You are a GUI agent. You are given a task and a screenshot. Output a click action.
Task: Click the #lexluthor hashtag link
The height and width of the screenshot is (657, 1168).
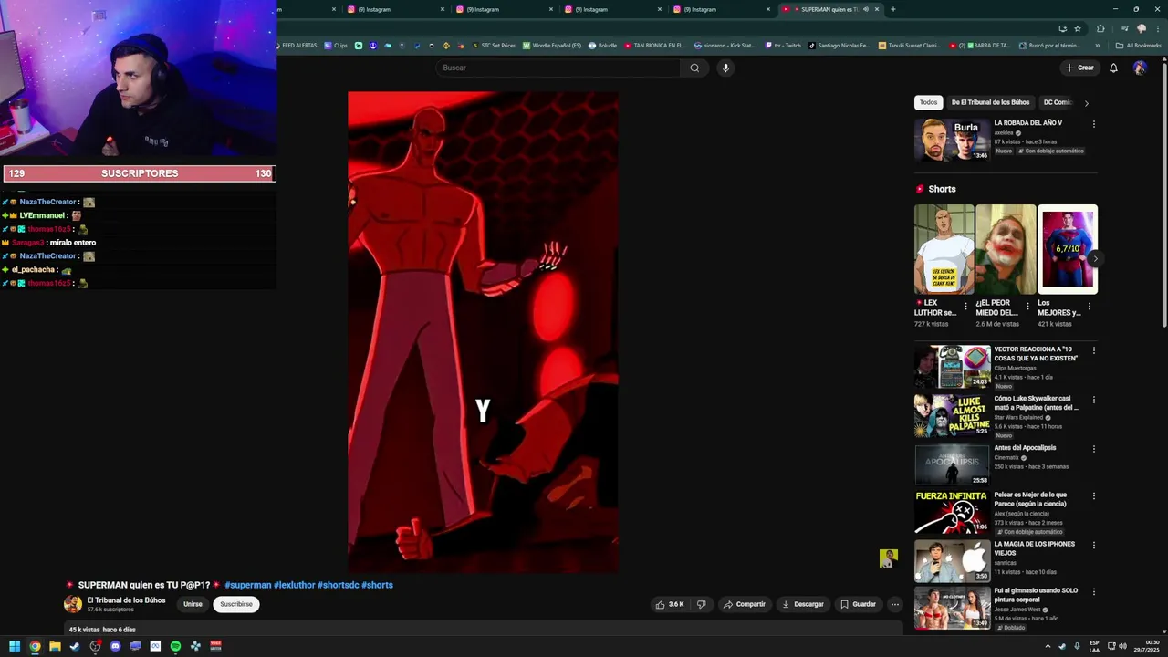coord(294,585)
